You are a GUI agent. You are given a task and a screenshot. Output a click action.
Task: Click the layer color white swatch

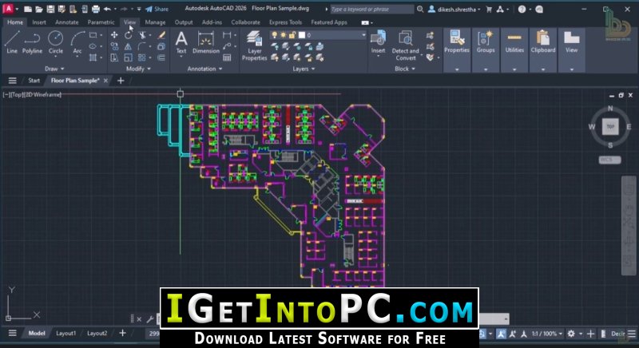302,35
